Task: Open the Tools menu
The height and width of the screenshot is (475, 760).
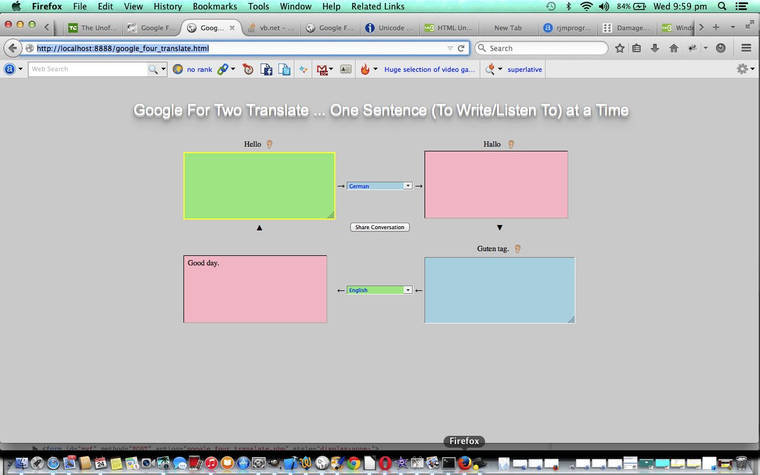Action: pos(259,7)
